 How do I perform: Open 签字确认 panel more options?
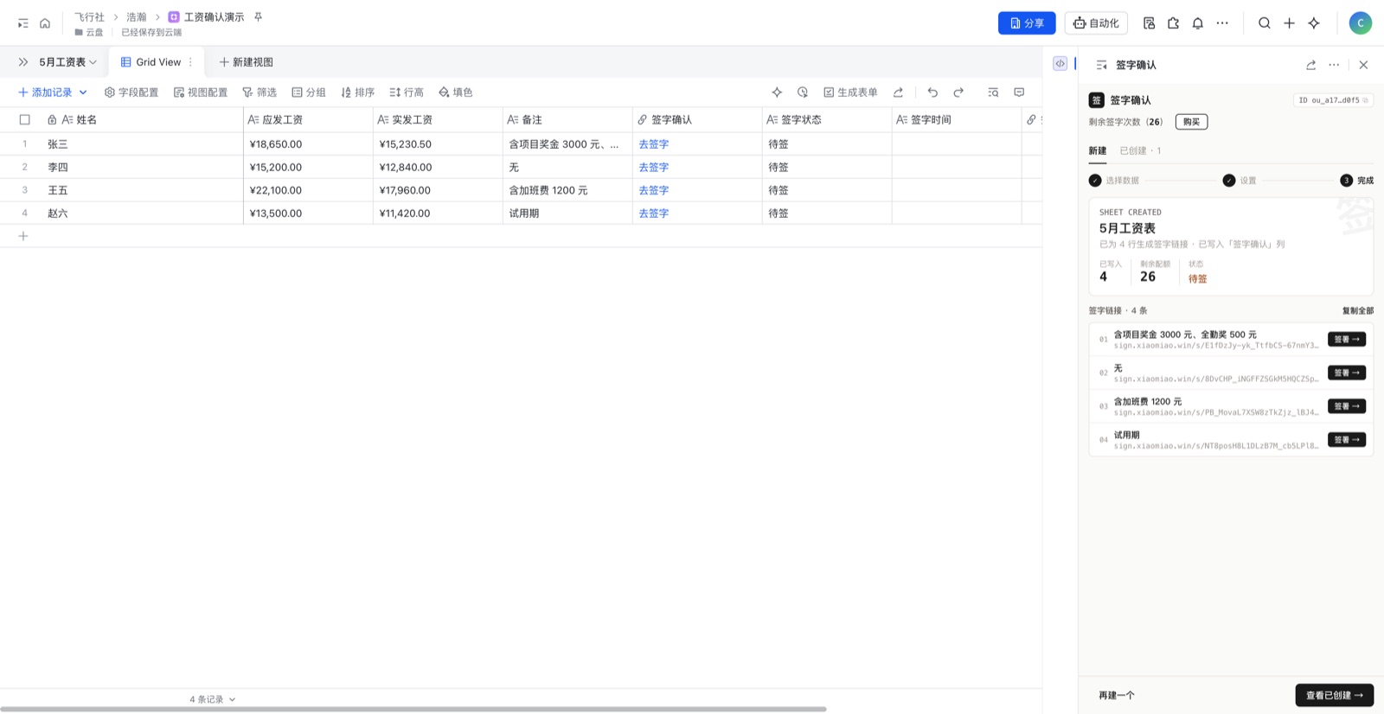[x=1334, y=65]
